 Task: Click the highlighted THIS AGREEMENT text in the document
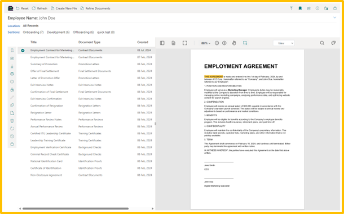point(214,77)
